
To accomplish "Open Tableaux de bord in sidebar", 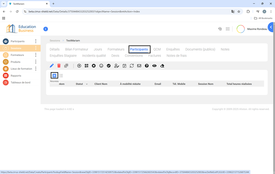I will pyautogui.click(x=20, y=83).
